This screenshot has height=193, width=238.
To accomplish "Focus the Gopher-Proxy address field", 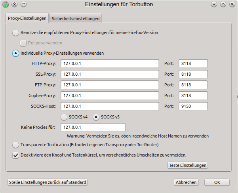I will pyautogui.click(x=110, y=96).
